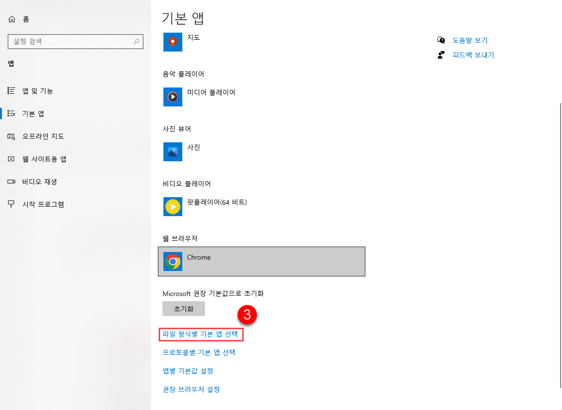Click the 지도 maps app icon
The height and width of the screenshot is (410, 562).
pyautogui.click(x=173, y=42)
